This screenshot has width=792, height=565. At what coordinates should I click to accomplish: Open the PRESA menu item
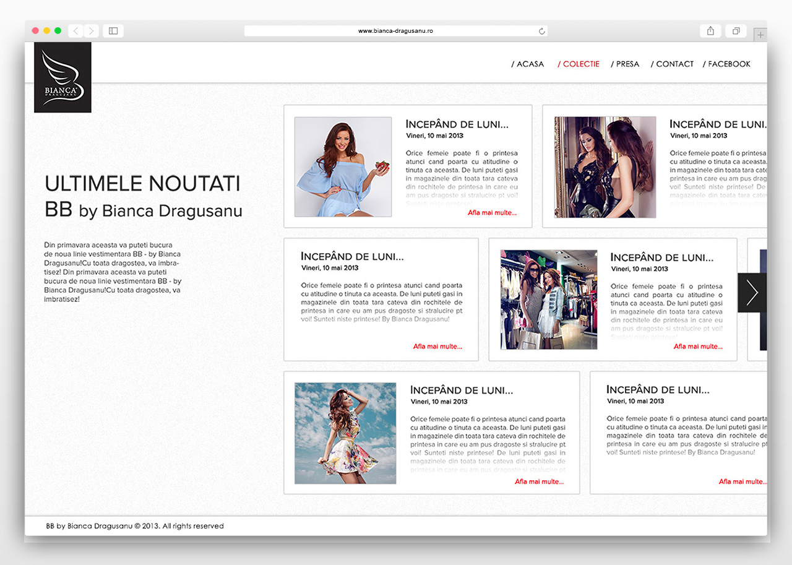coord(625,64)
